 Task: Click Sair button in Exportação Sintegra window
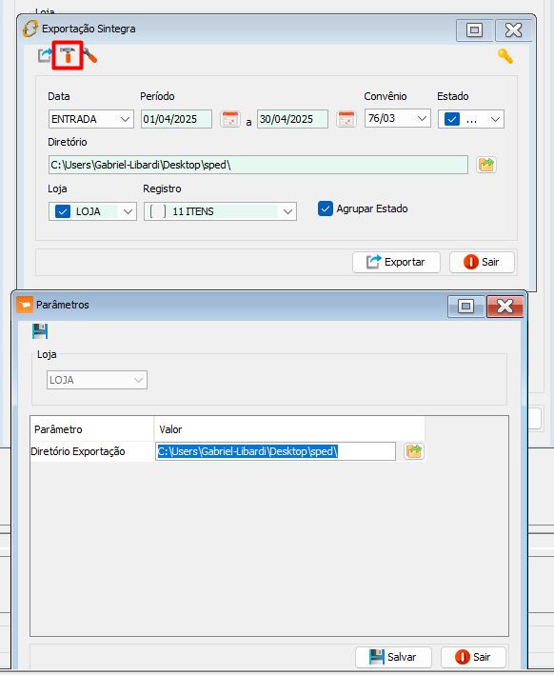tap(482, 262)
